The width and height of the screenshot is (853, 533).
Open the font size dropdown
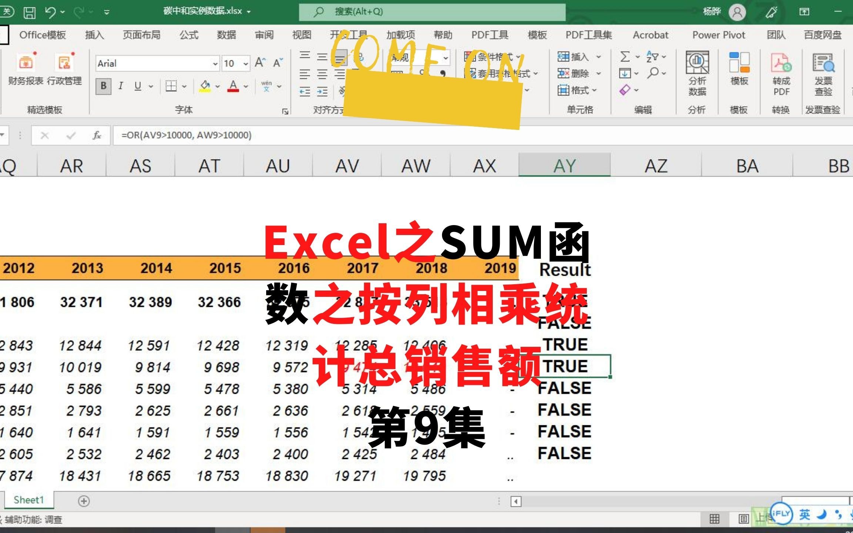pyautogui.click(x=245, y=64)
